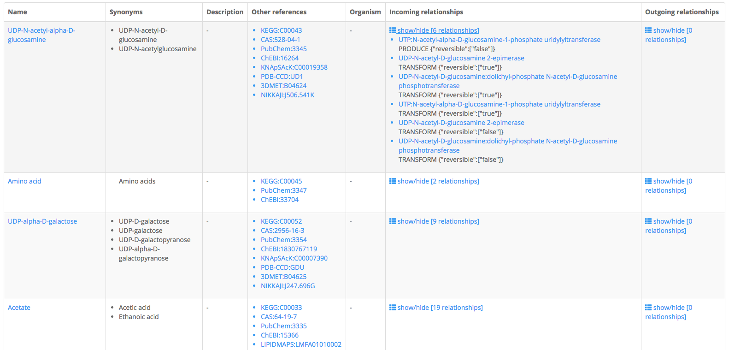The height and width of the screenshot is (350, 729).
Task: Click list icon beside show/hide 6 relationships
Action: click(393, 30)
